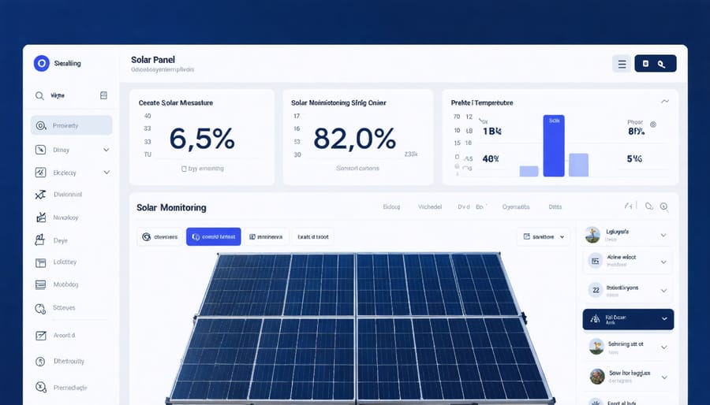The width and height of the screenshot is (710, 405).
Task: Click the hamburger menu icon in the top header
Action: pos(622,64)
